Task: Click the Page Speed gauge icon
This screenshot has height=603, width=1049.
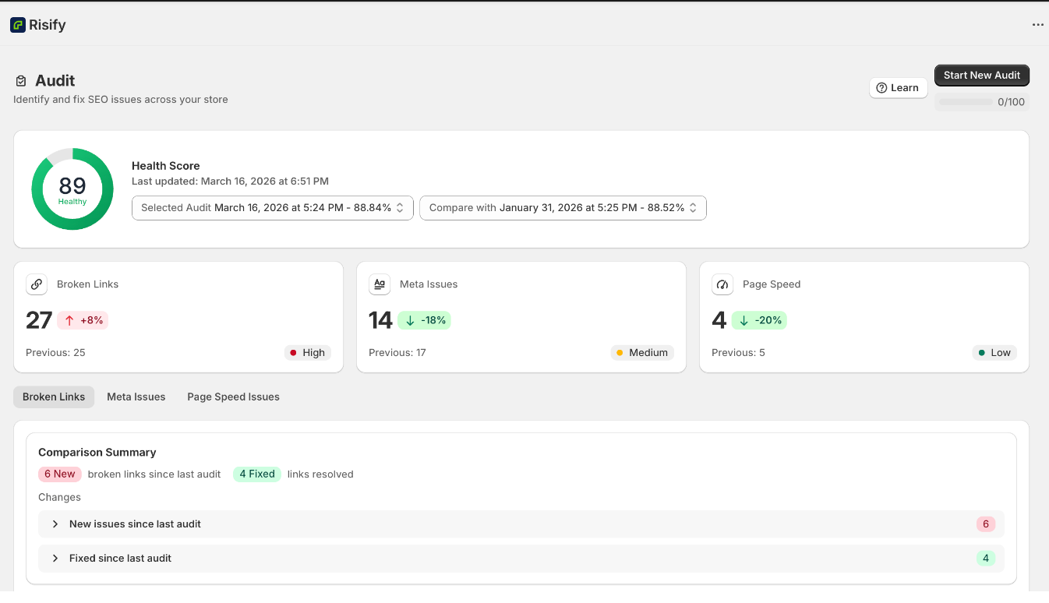Action: tap(722, 284)
